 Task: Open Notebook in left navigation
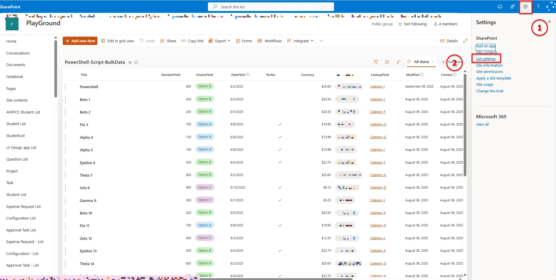15,77
